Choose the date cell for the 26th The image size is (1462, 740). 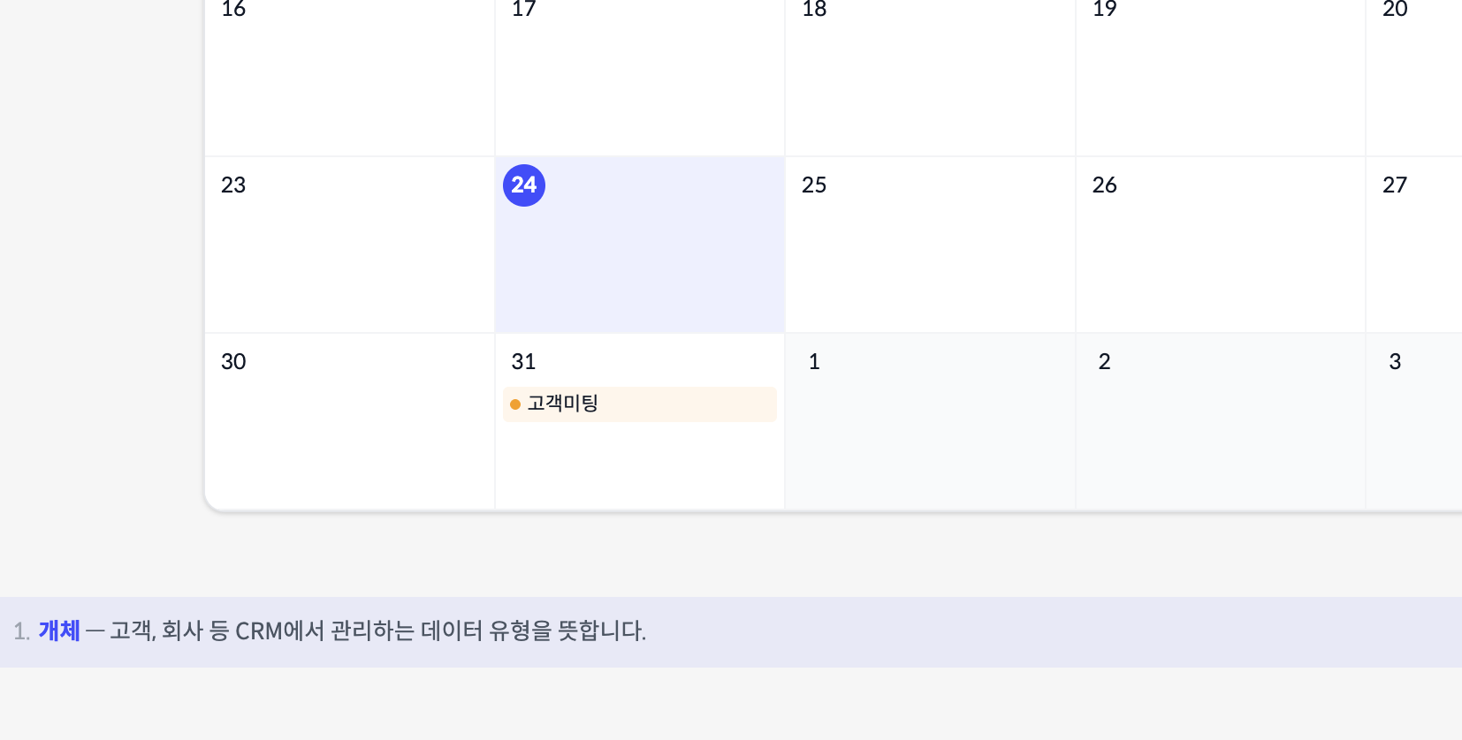1220,245
